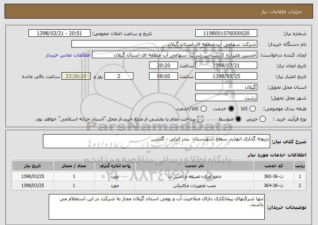Click the تاریخ نیاز column header
The width and height of the screenshot is (318, 225).
(33, 166)
